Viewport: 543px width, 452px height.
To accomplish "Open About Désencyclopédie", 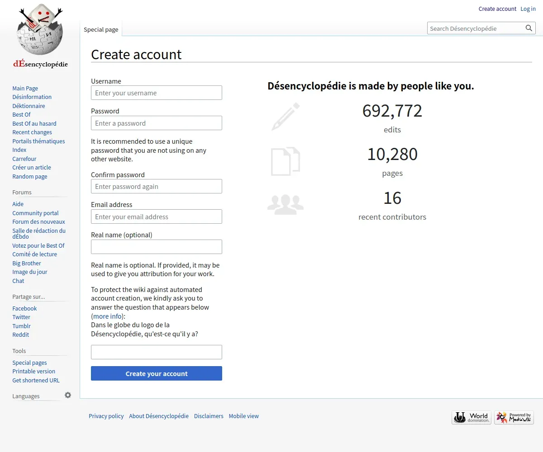I will click(x=159, y=416).
